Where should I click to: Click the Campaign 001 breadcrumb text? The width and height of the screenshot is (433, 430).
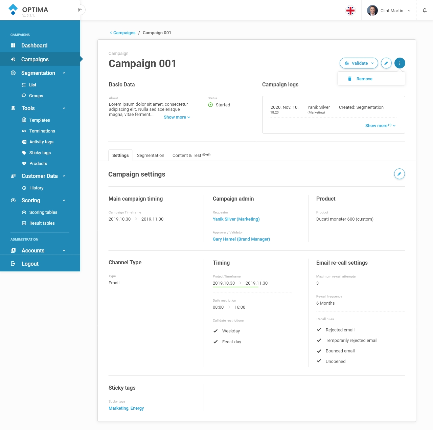click(x=157, y=33)
